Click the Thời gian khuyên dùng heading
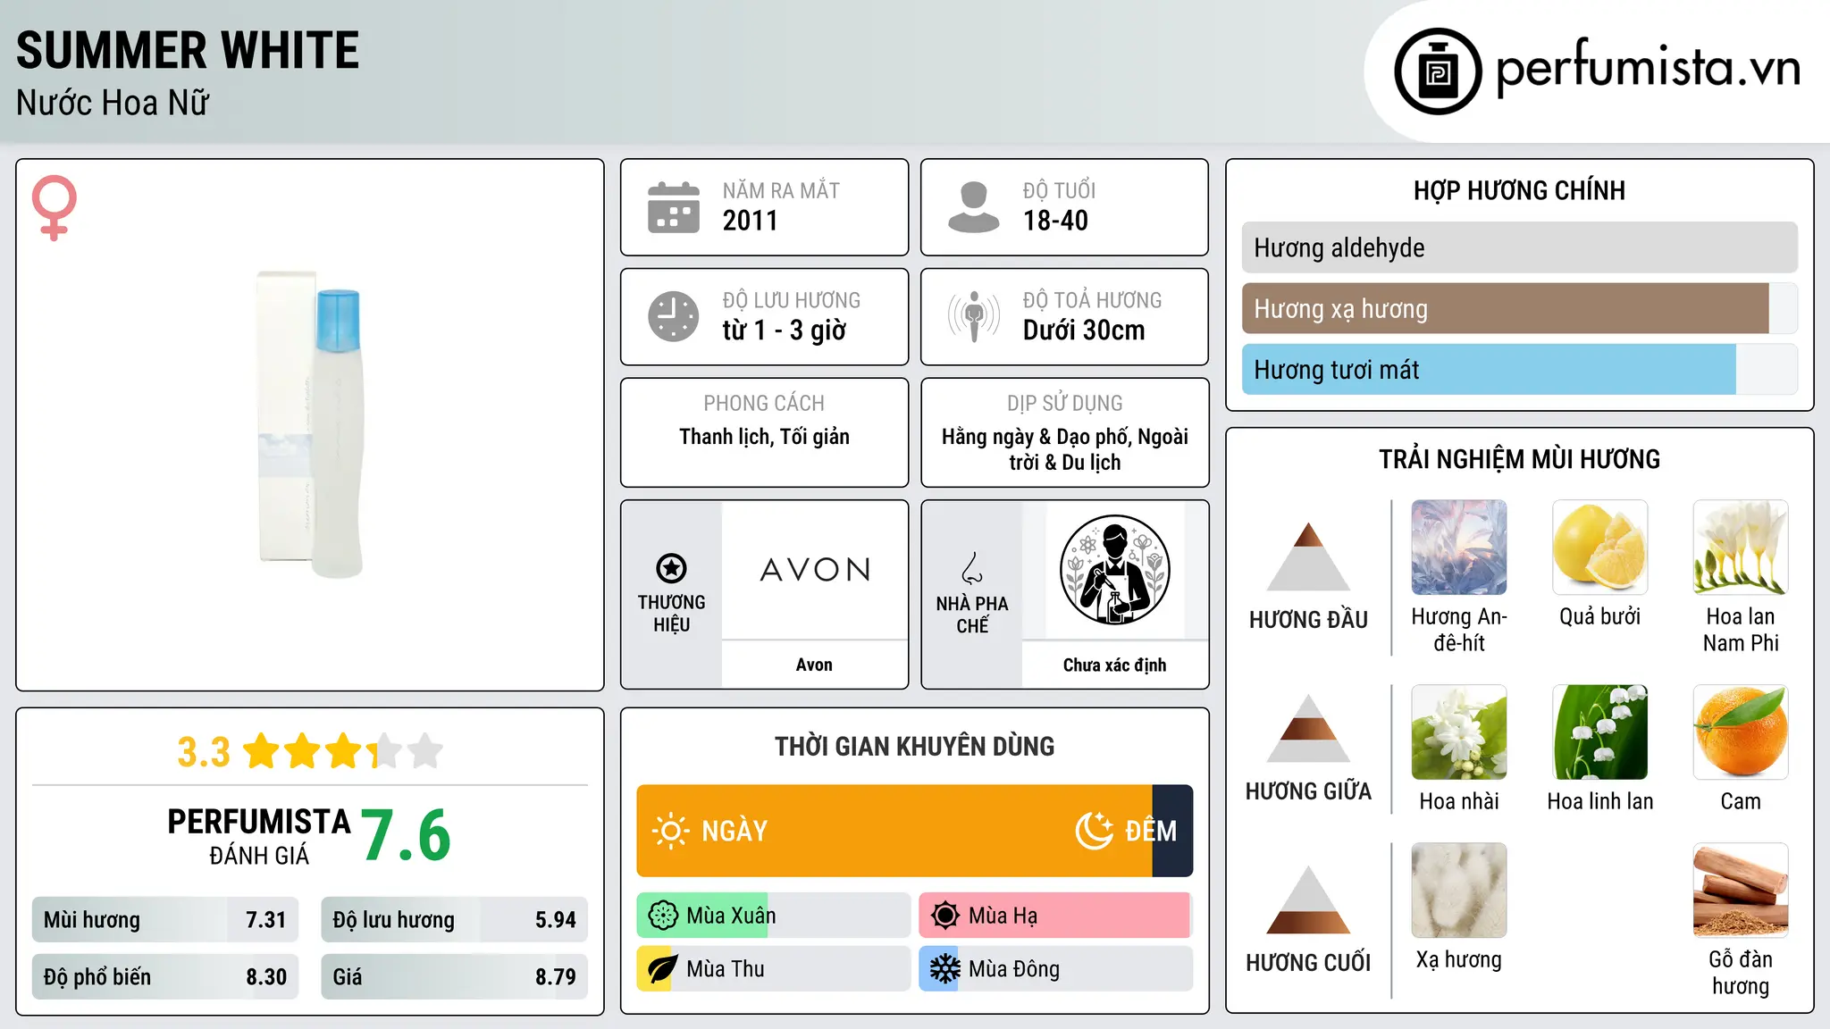 [x=914, y=746]
